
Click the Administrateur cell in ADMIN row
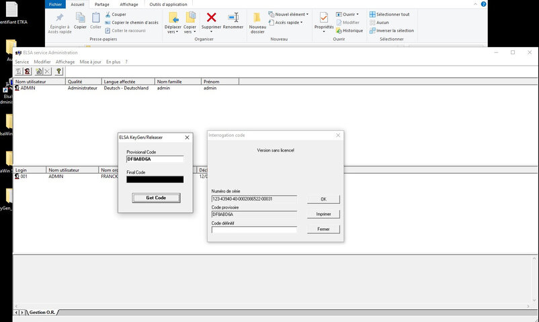click(83, 88)
